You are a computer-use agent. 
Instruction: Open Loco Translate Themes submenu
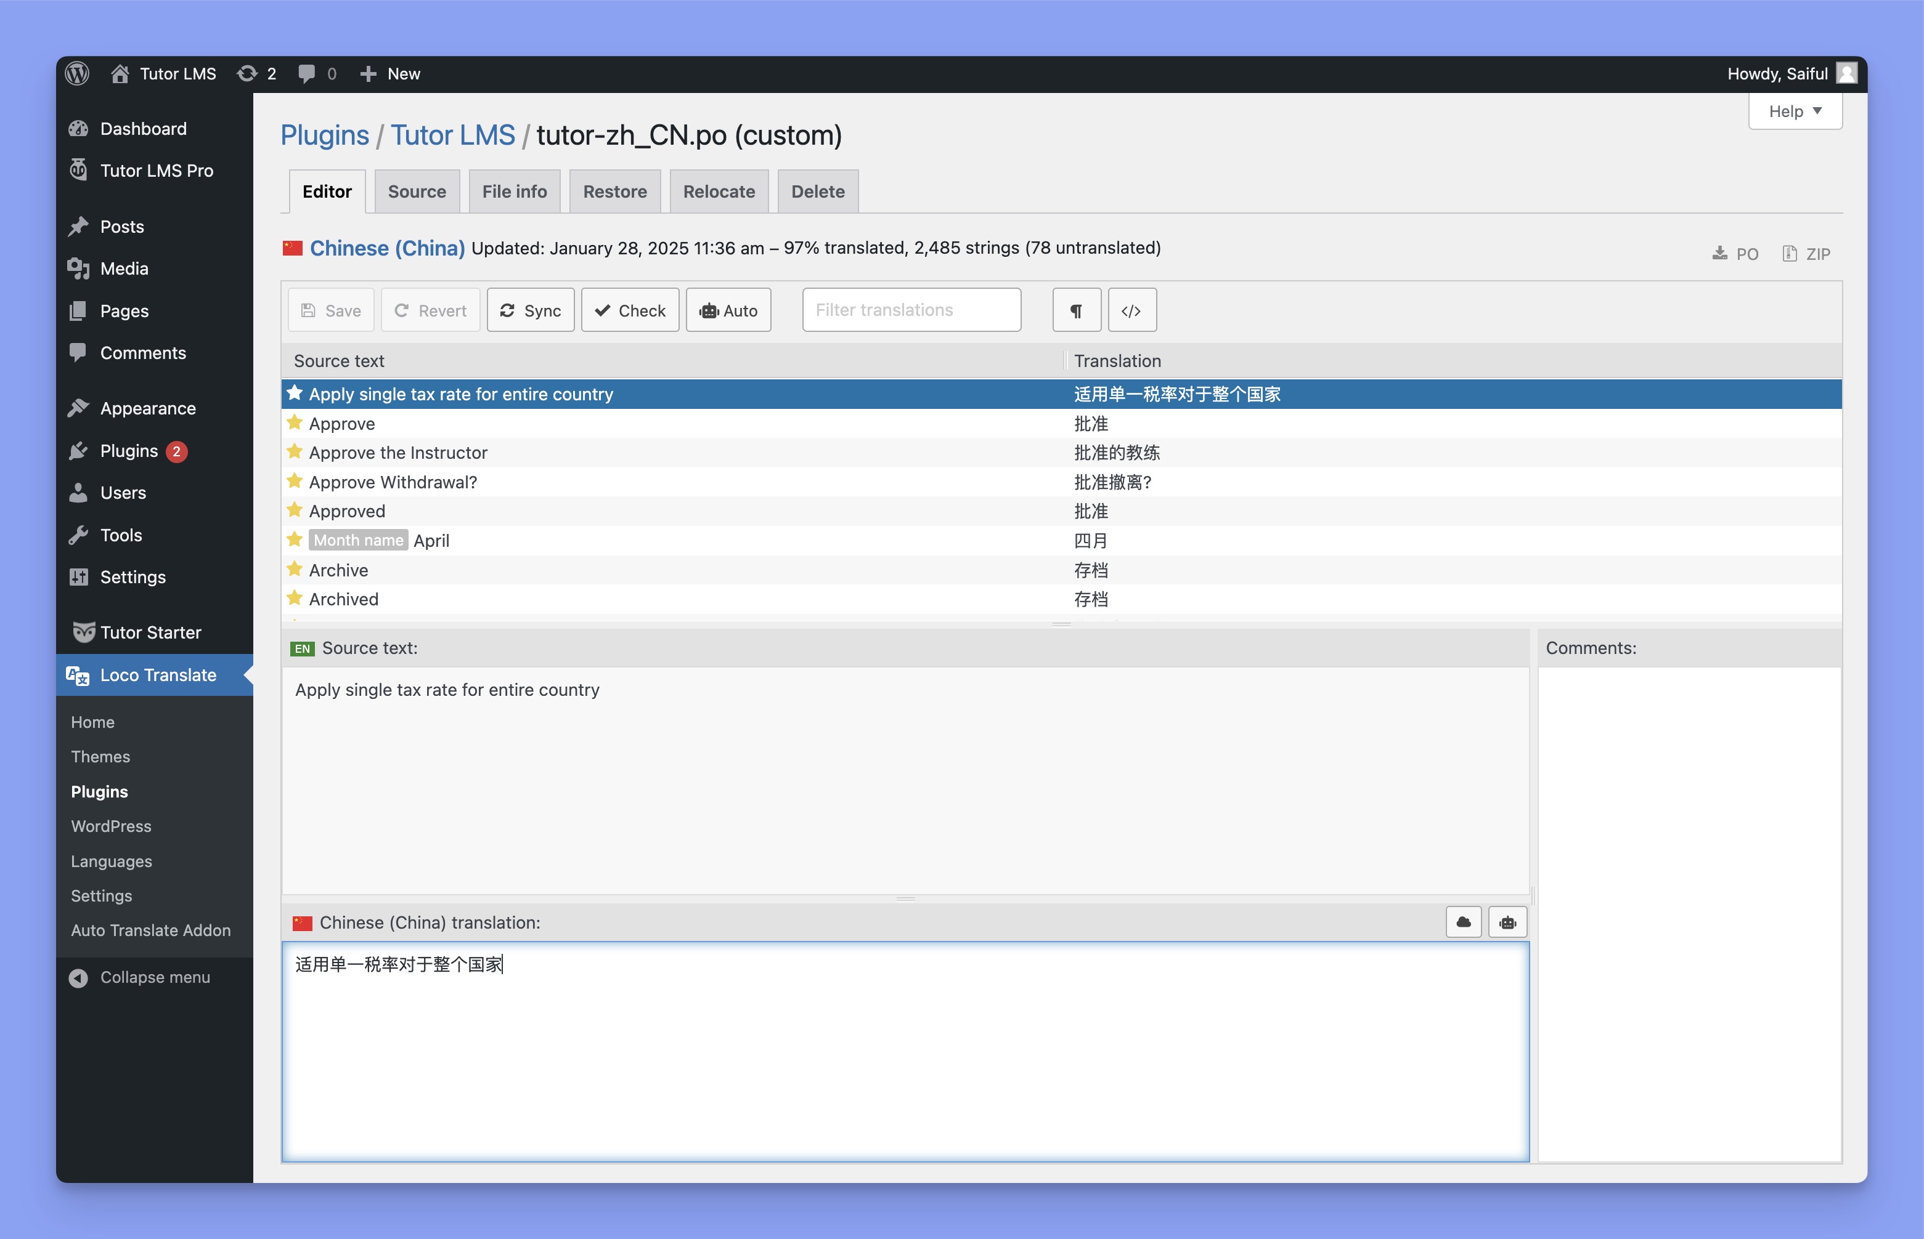pyautogui.click(x=100, y=756)
